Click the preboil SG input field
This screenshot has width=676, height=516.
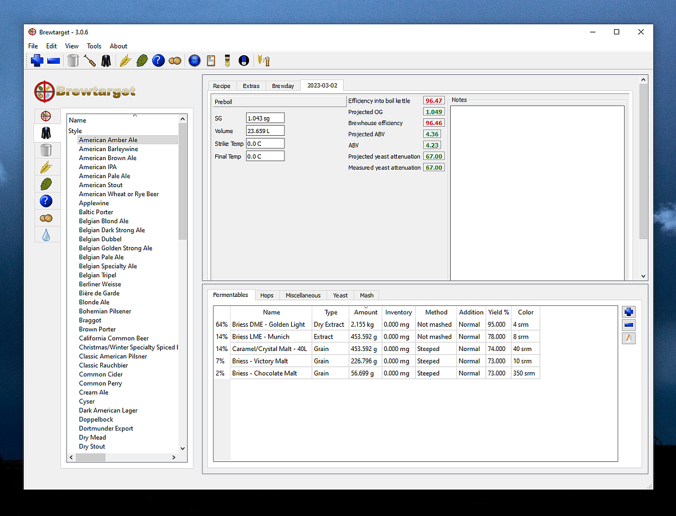(x=265, y=118)
